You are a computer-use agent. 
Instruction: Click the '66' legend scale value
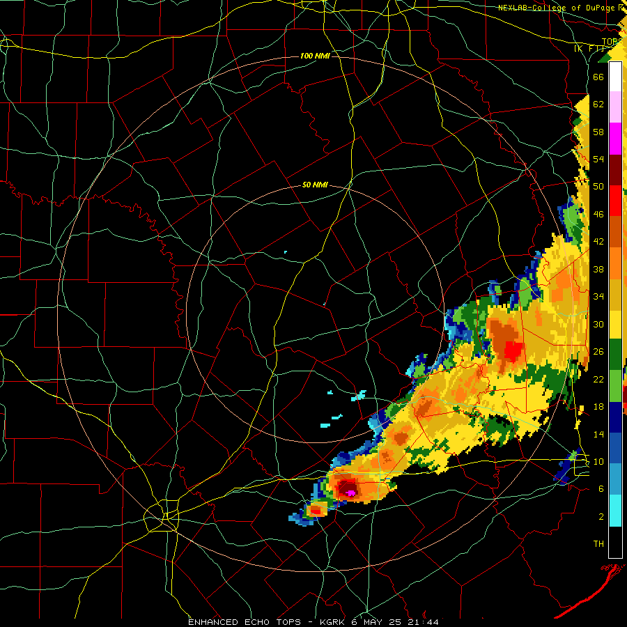598,77
